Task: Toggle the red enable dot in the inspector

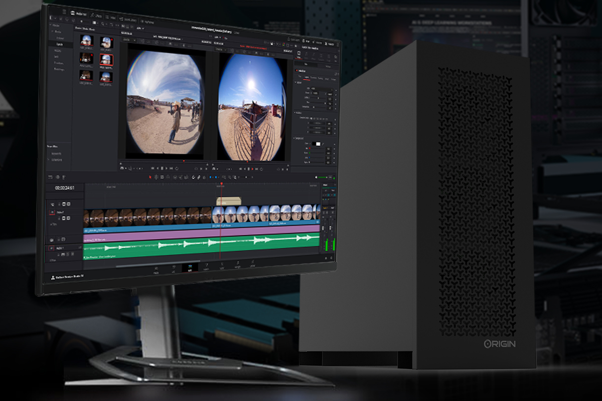Action: coord(296,70)
